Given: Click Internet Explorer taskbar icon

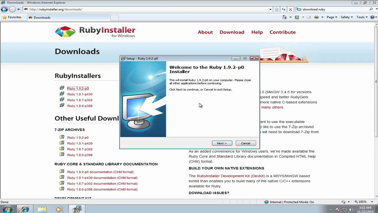Looking at the screenshot, I should click(x=25, y=209).
